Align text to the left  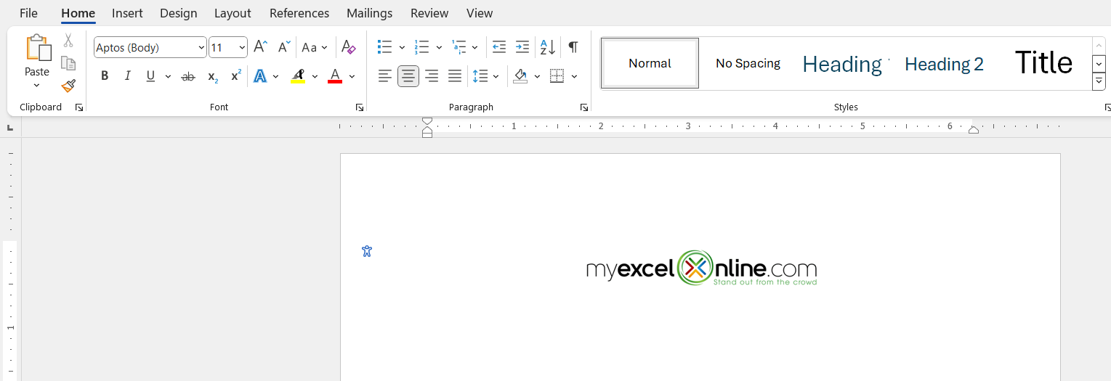(385, 76)
